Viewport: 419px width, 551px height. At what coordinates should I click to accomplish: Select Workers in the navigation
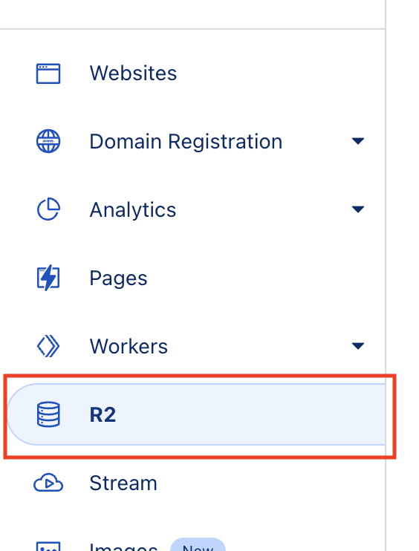pyautogui.click(x=129, y=347)
